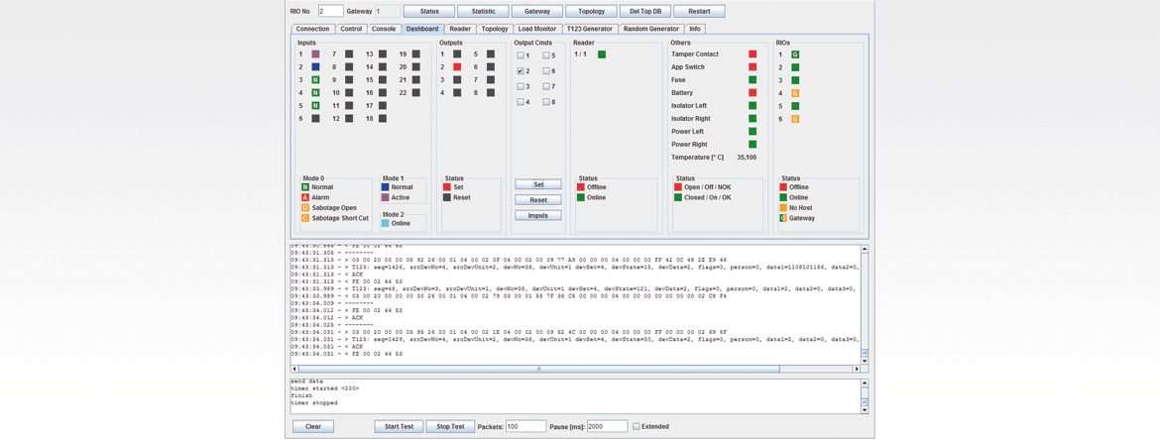The height and width of the screenshot is (440, 1160).
Task: Click the log panel horizontal scrollbar
Action: [576, 368]
